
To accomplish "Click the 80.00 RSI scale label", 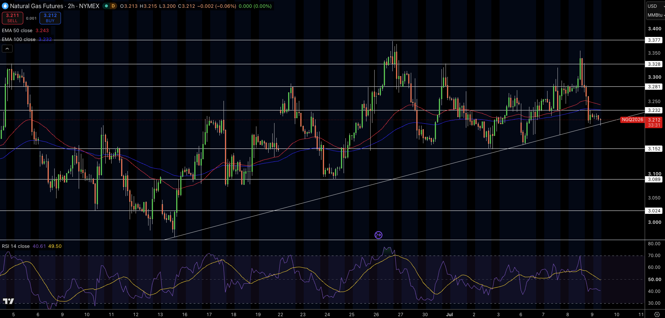I will tap(654, 244).
